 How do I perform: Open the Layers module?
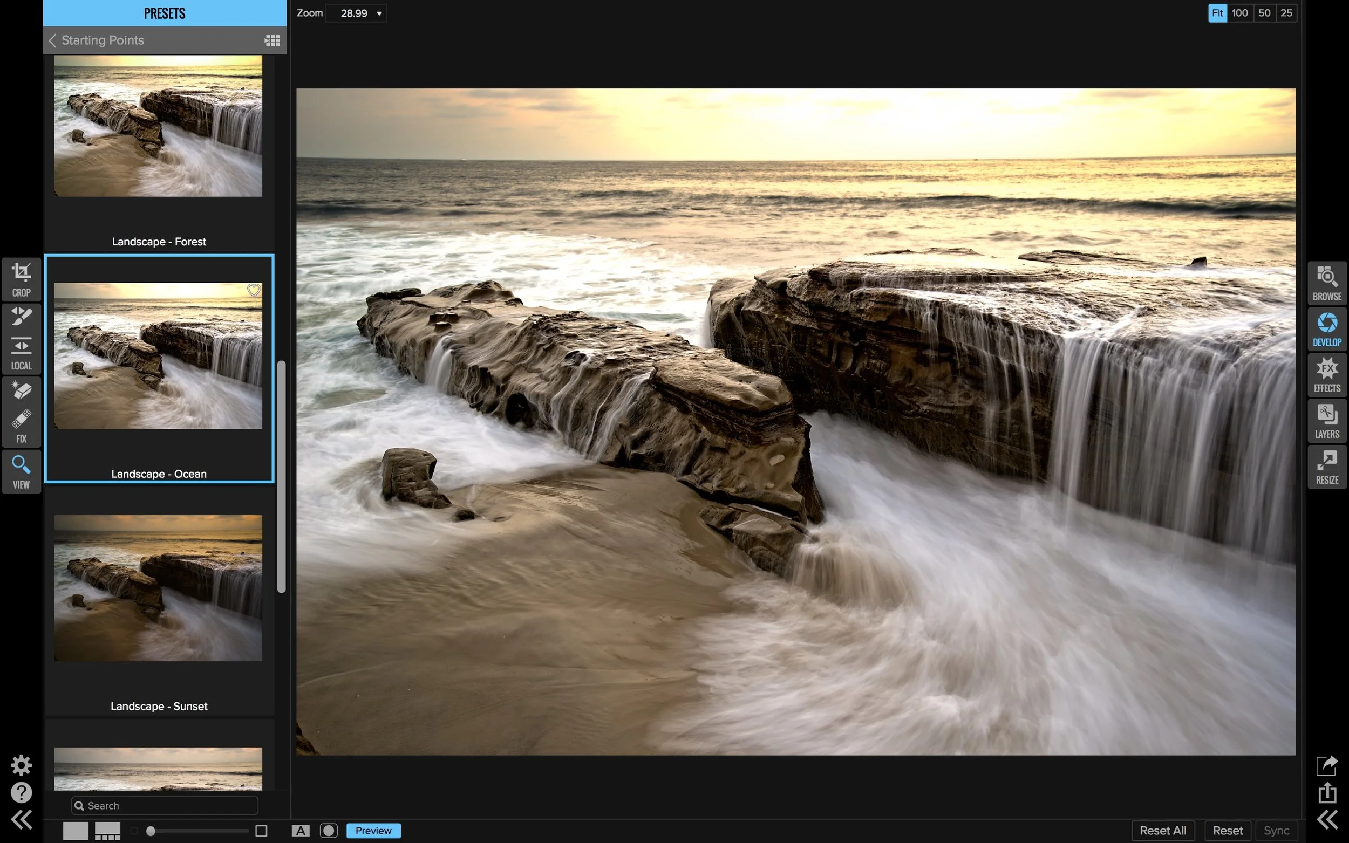[1327, 421]
